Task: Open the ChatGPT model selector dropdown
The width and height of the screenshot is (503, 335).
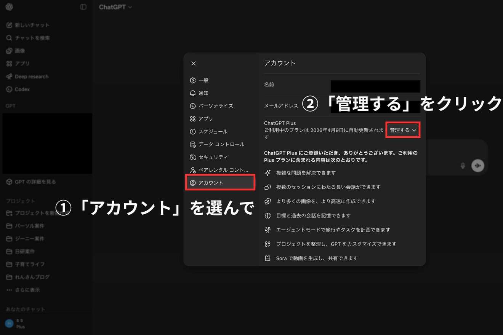Action: point(115,7)
